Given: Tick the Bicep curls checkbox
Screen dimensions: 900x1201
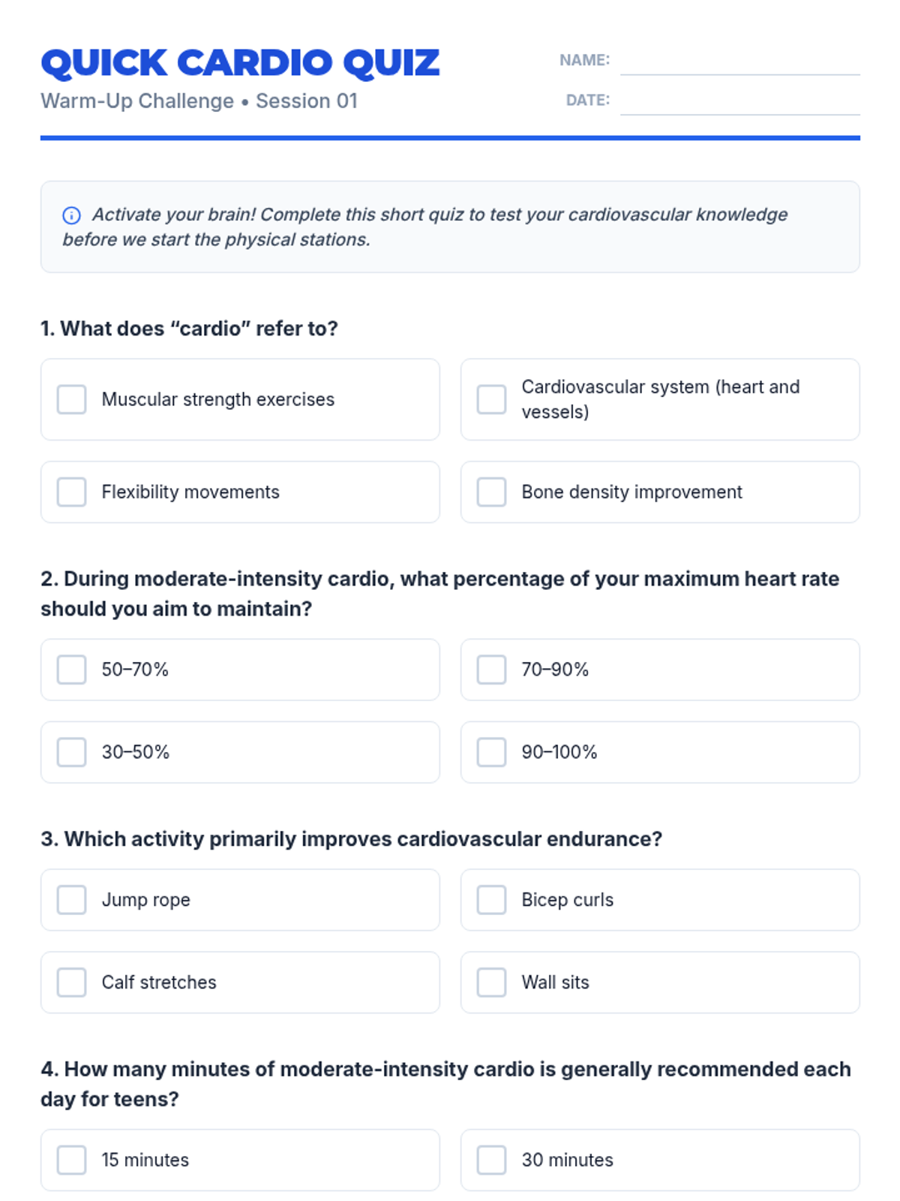Looking at the screenshot, I should coord(492,900).
